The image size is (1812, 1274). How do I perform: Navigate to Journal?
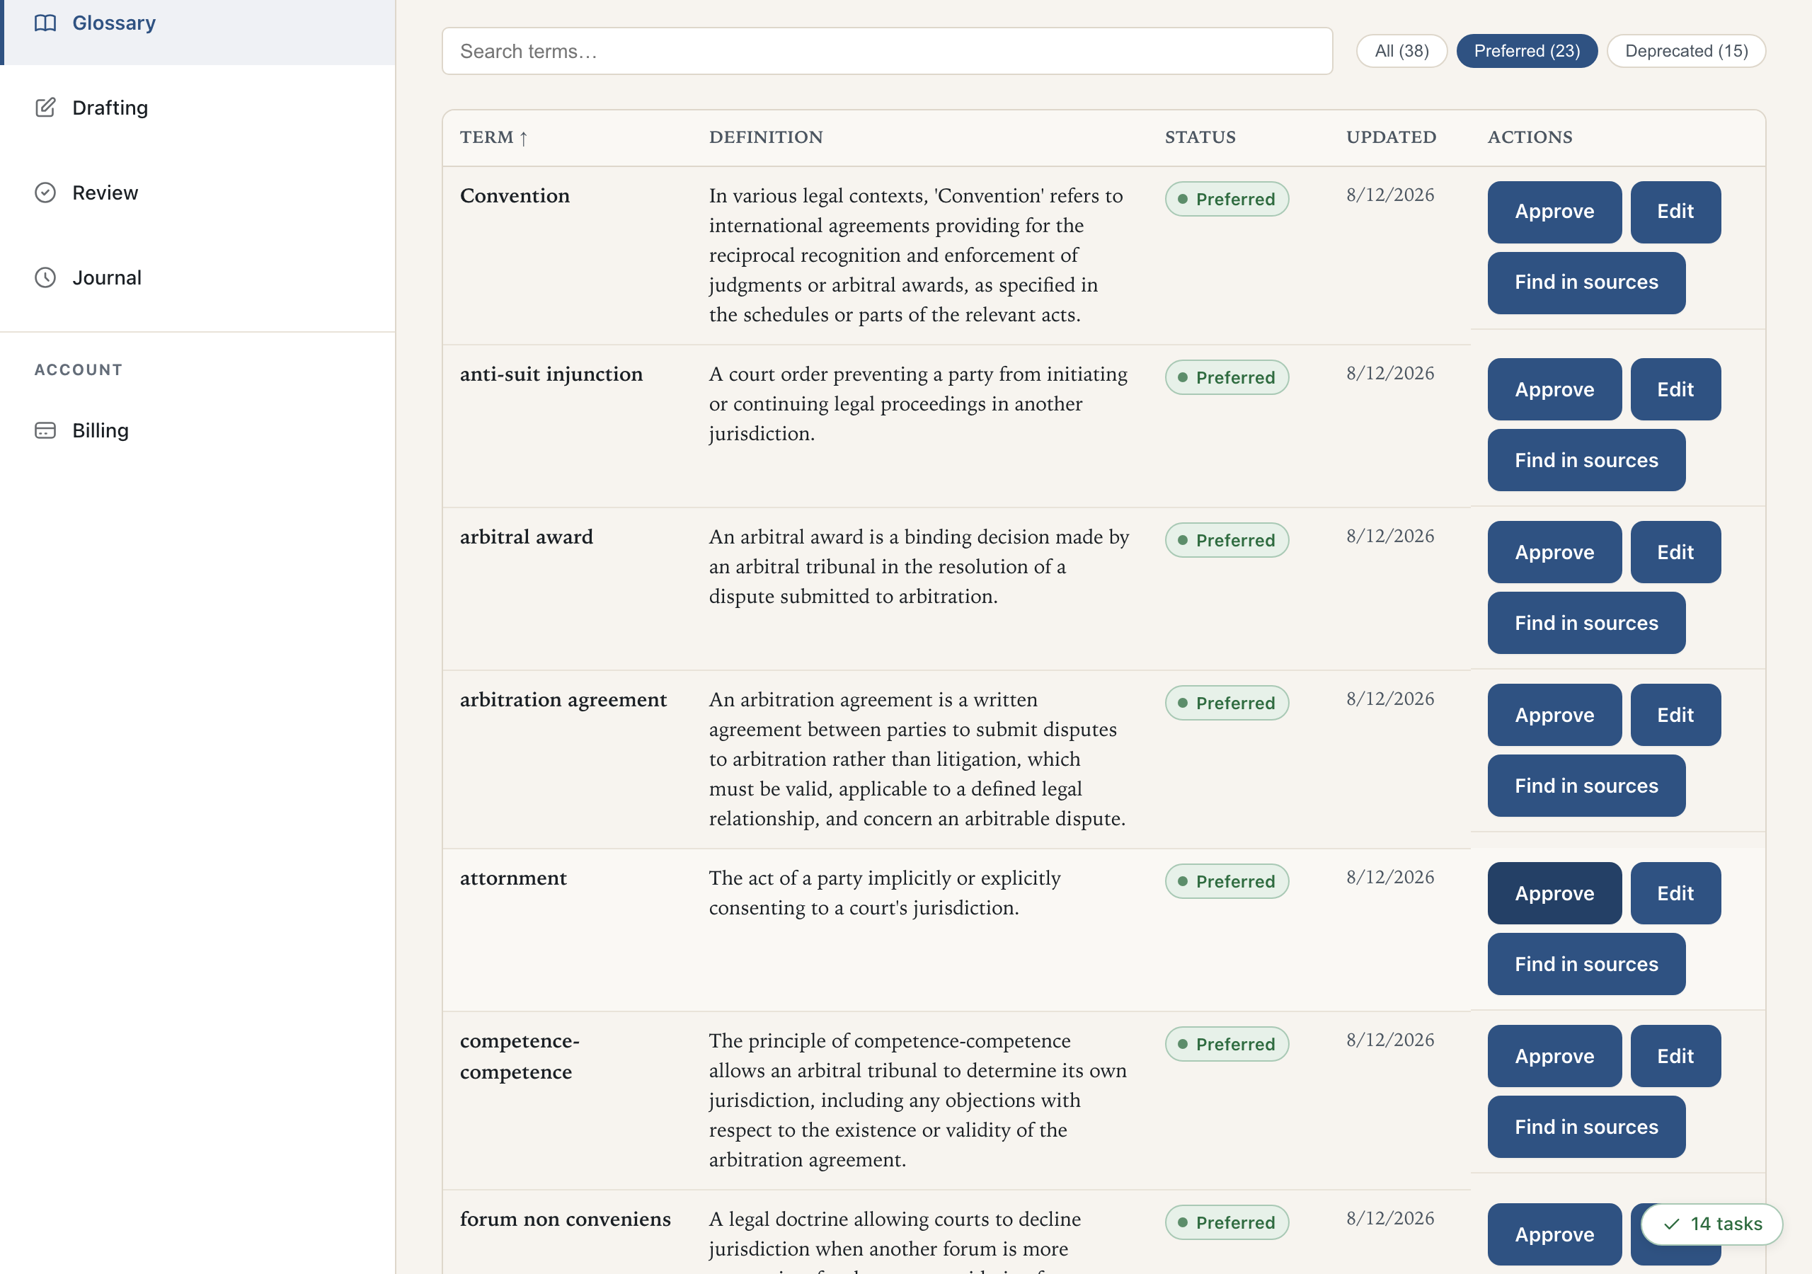[197, 278]
